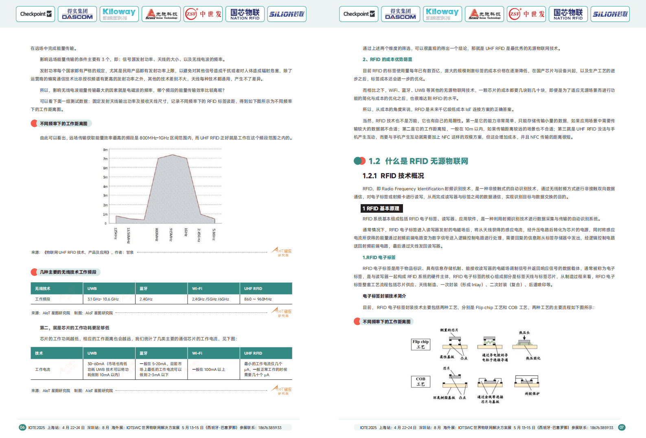Click caption 几种主要的无线技术工作频段
Viewport: 646px width, 438px height.
[68, 272]
